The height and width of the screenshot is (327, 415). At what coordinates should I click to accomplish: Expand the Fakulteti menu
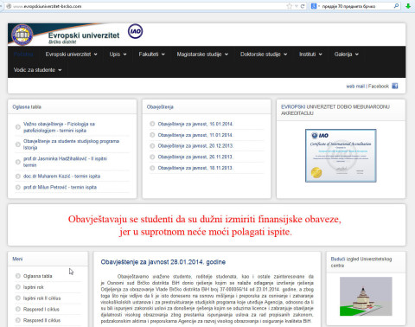click(151, 54)
